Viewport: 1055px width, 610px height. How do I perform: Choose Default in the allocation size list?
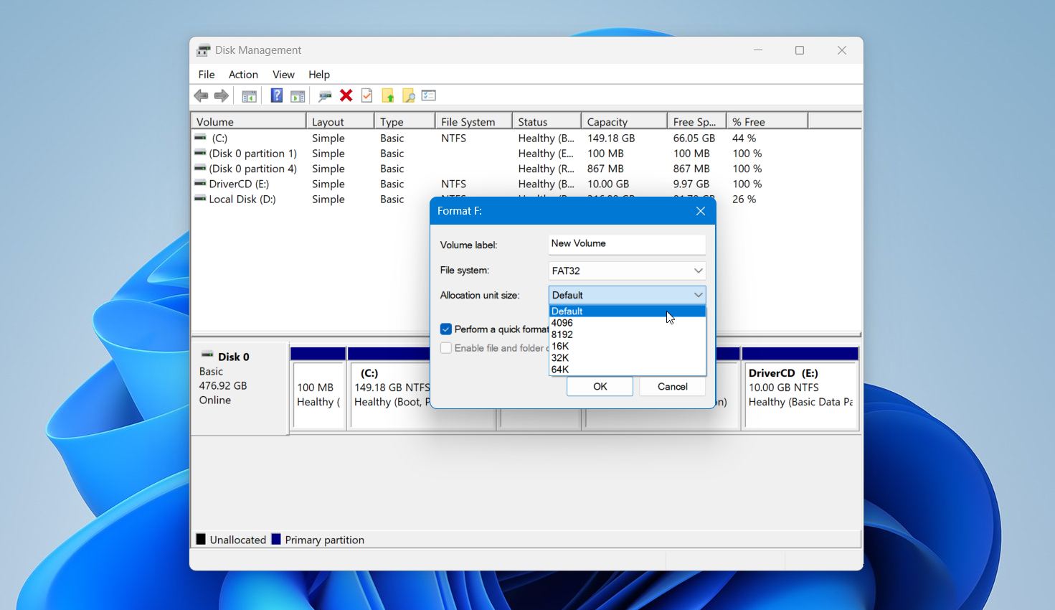pos(628,311)
